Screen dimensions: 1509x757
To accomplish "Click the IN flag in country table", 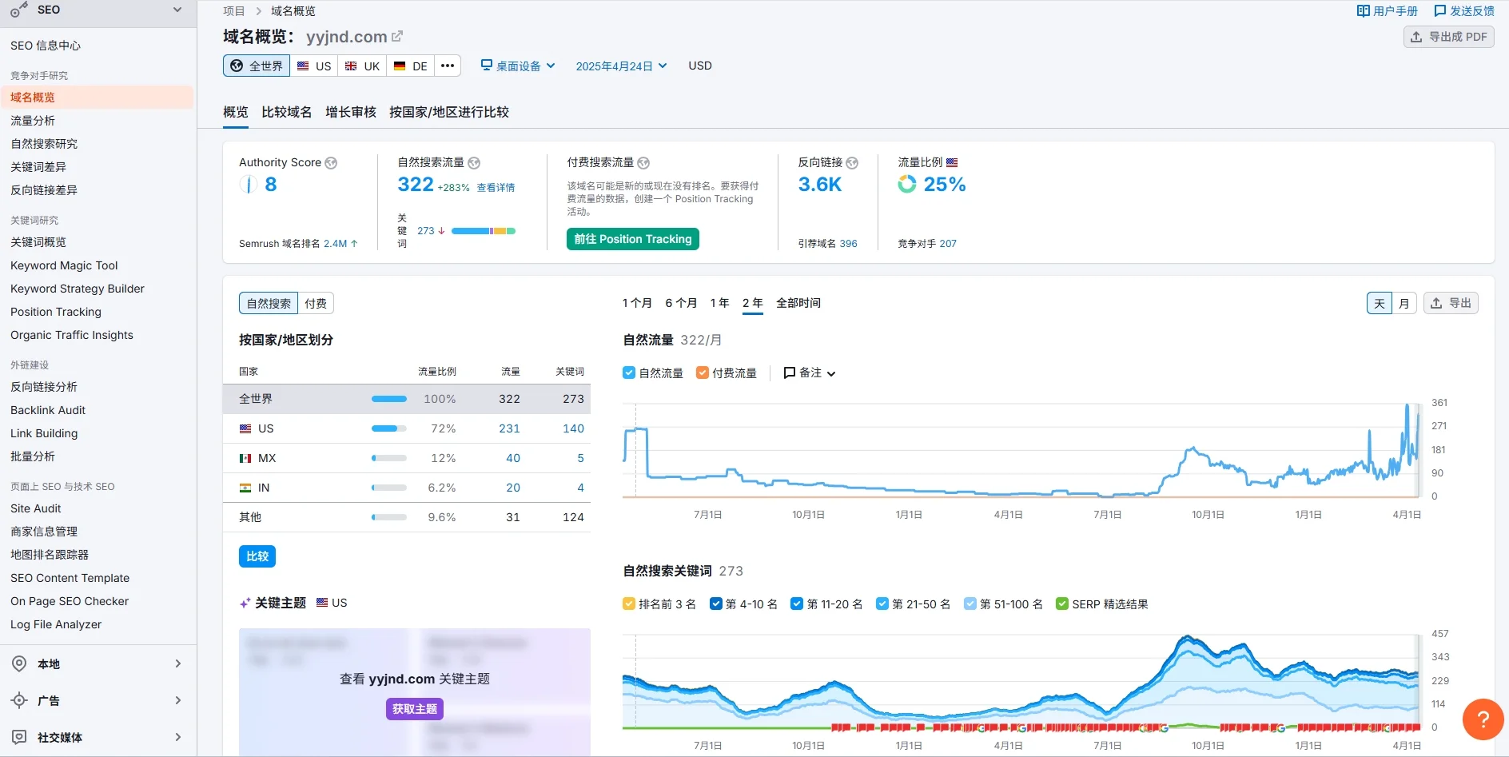I will tap(245, 488).
